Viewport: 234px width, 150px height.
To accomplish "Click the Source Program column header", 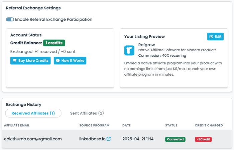I will (x=94, y=125).
